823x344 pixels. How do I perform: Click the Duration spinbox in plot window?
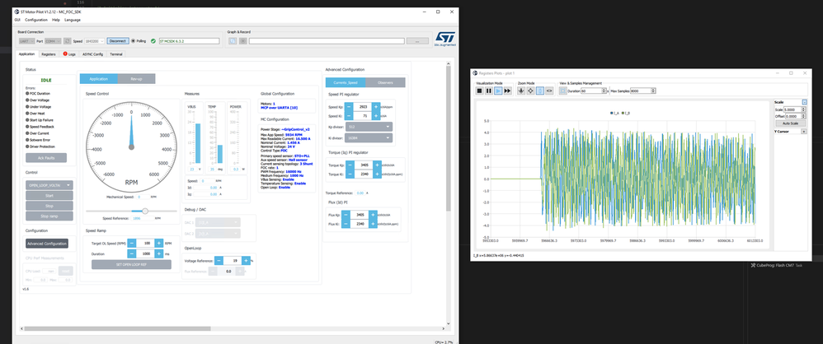coord(593,91)
